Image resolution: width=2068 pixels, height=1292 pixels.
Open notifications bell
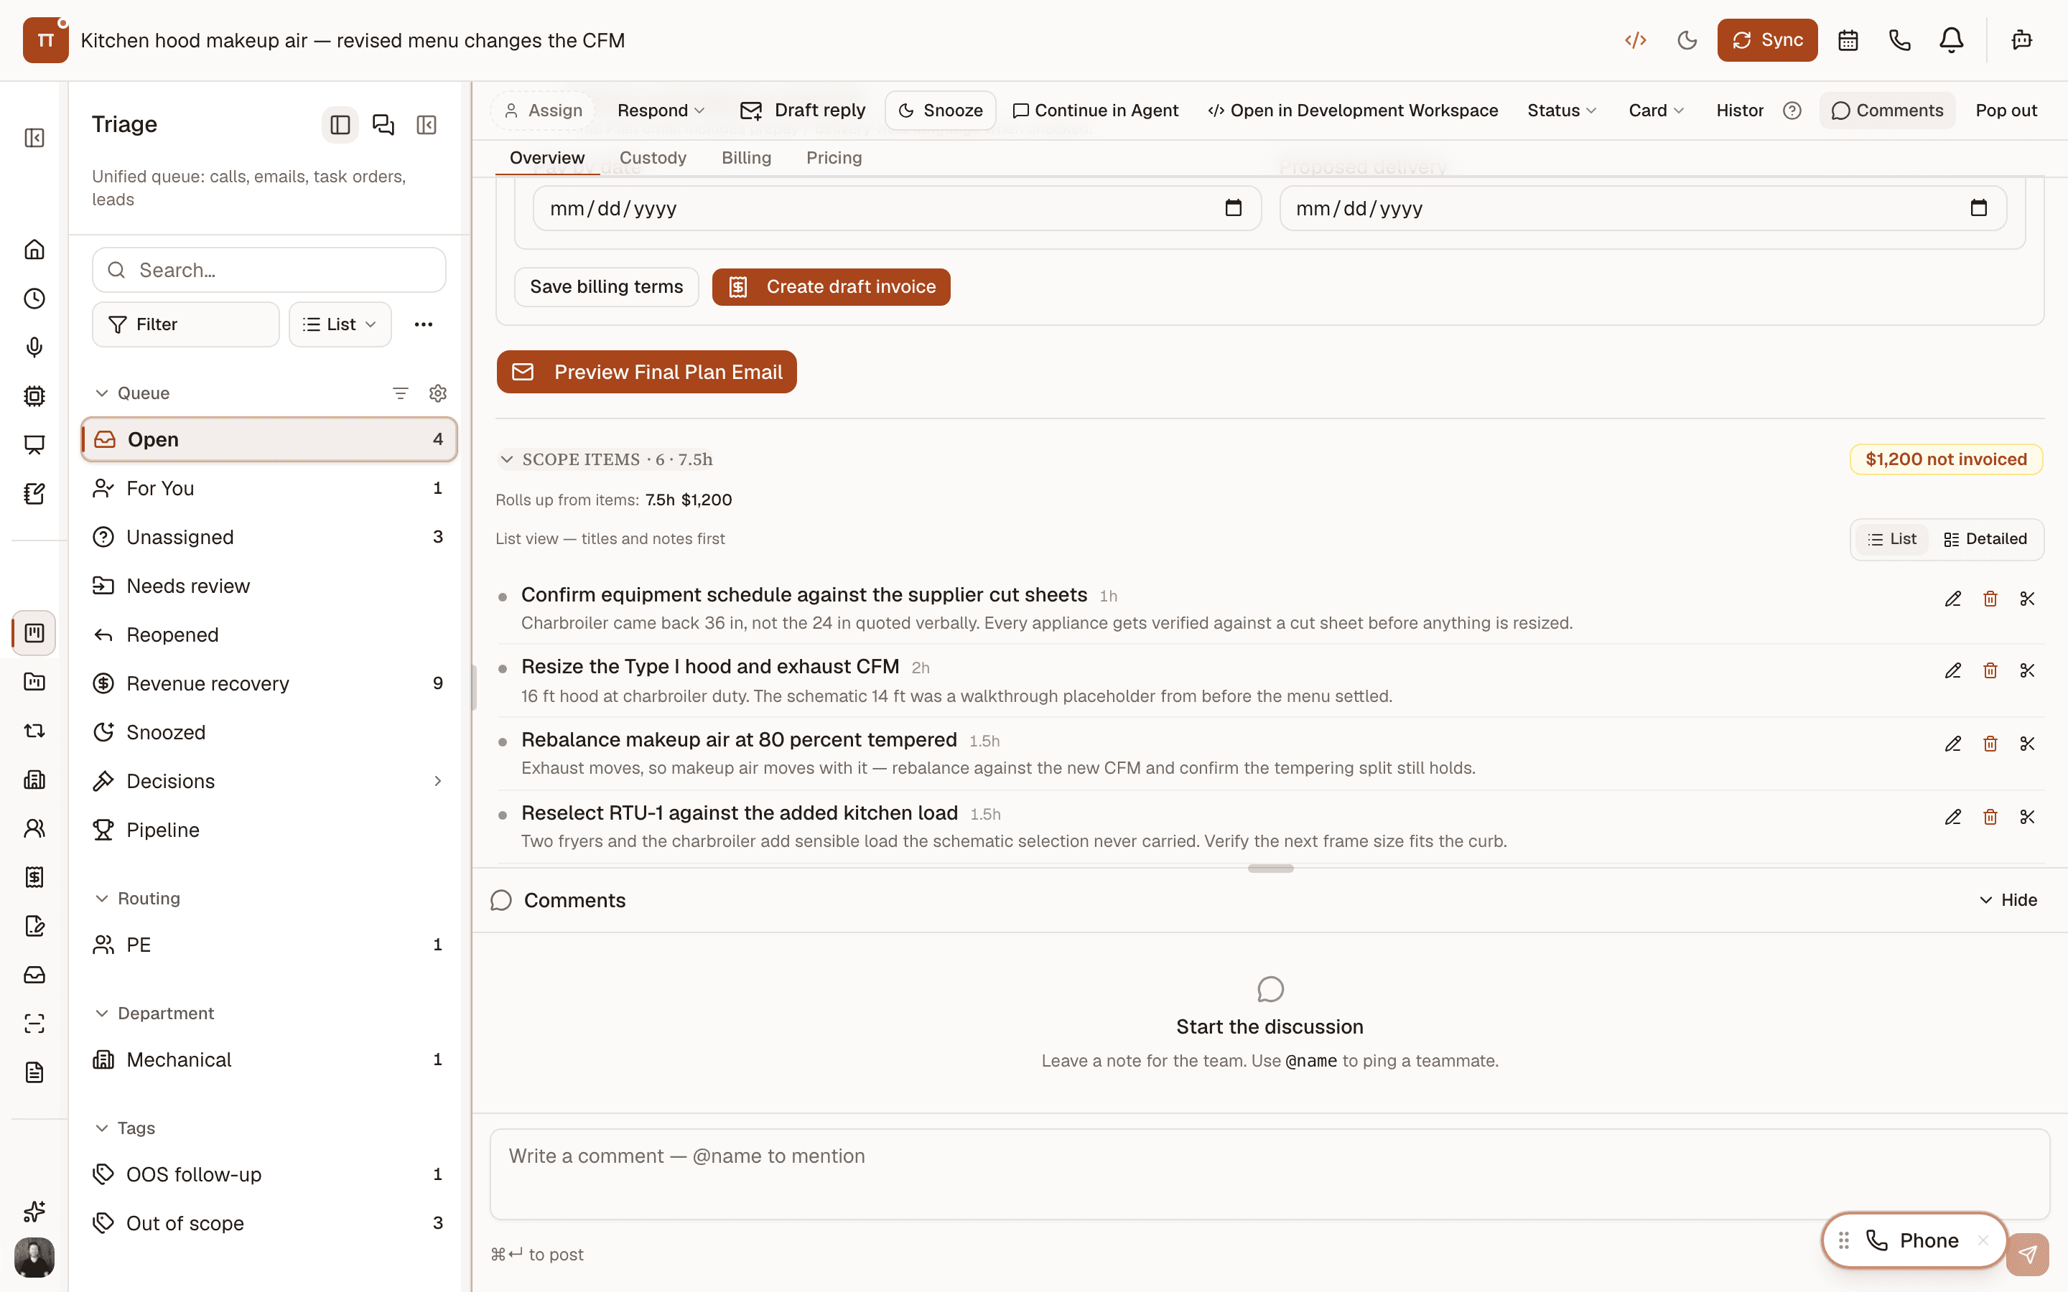point(1951,40)
